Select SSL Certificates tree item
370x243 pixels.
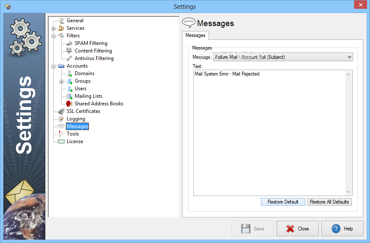(83, 111)
